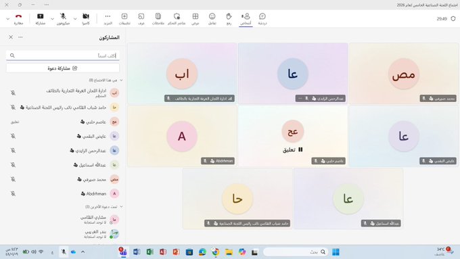Toggle mic icon for عبدالرحمن الزايدي row
This screenshot has width=460, height=259.
point(14,151)
